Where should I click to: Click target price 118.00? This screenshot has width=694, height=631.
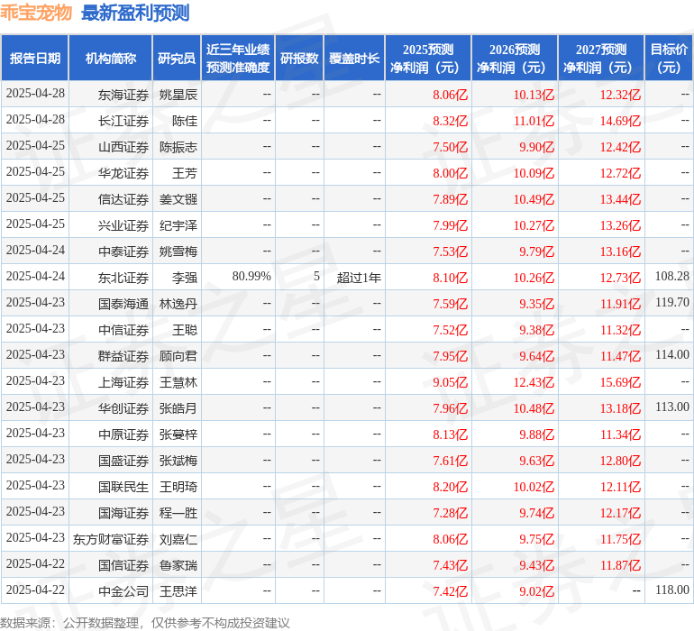671,590
